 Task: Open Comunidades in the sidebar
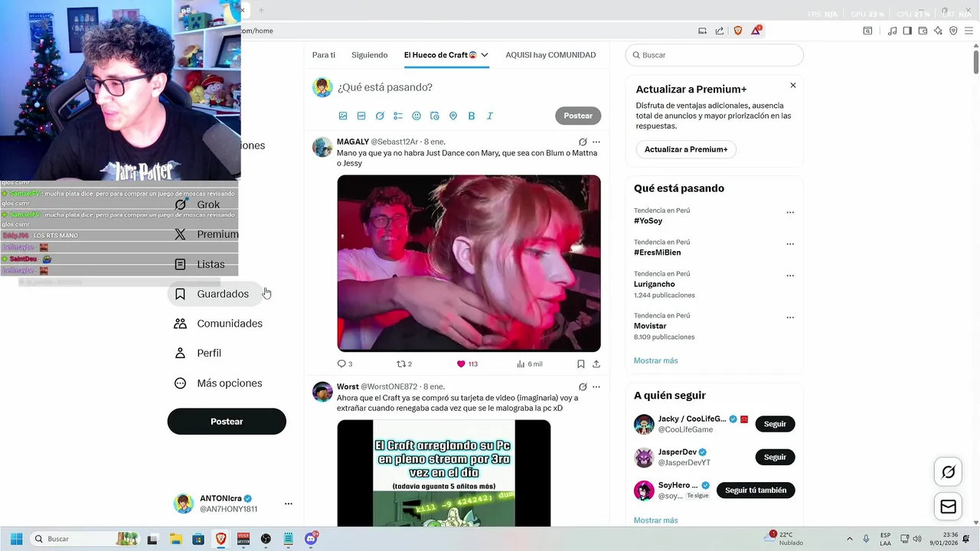pos(219,324)
